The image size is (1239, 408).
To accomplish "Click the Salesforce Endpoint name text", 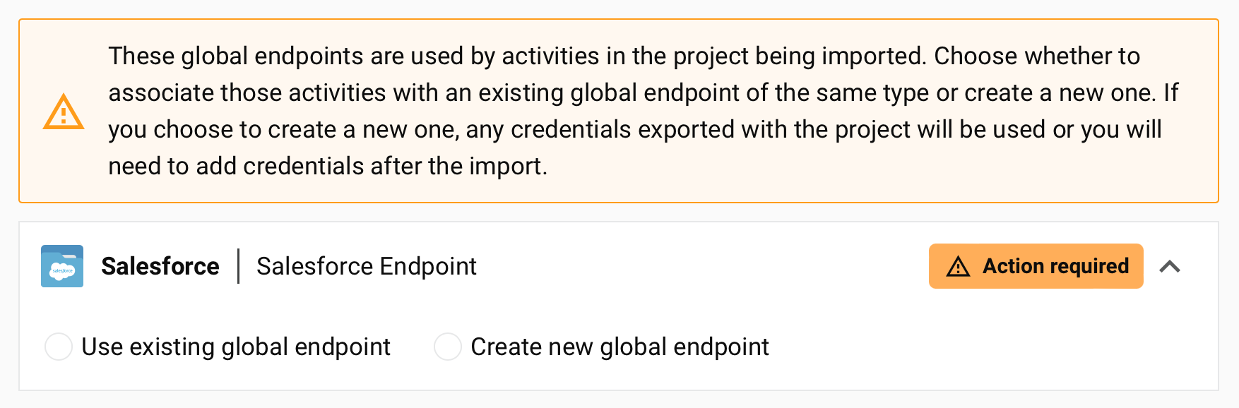I will [x=366, y=266].
